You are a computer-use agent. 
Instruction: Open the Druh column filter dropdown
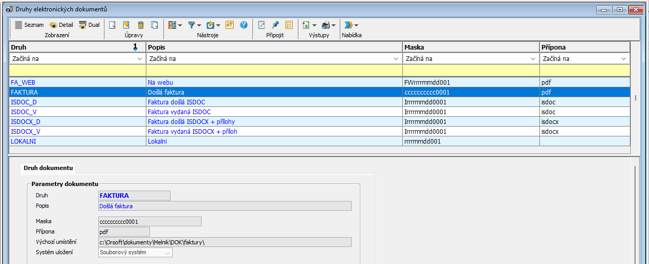139,59
